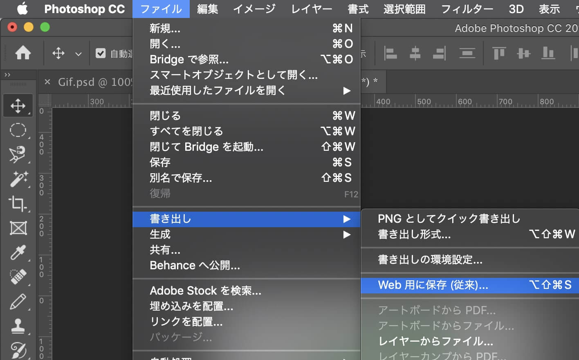Click Align left edges icon
Viewport: 579px width, 360px height.
390,53
